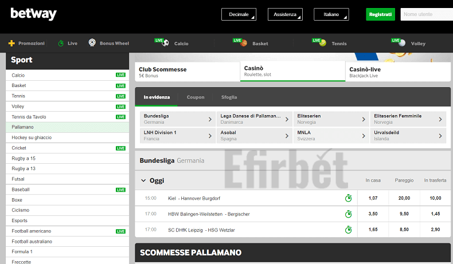The image size is (453, 264).
Task: Select draw odds 9,50 for HBW Balingen match
Action: (x=404, y=214)
